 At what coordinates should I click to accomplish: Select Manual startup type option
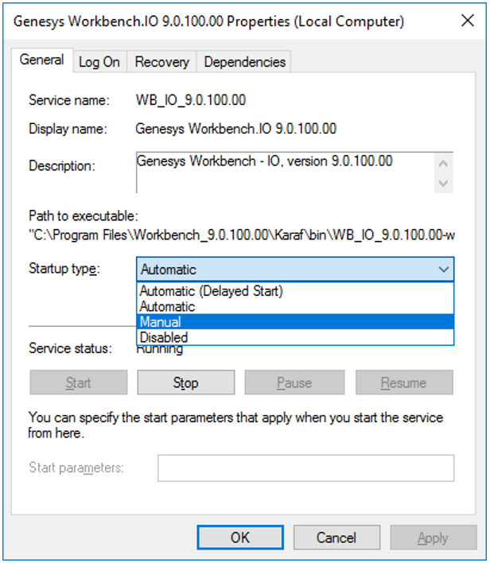click(x=161, y=322)
